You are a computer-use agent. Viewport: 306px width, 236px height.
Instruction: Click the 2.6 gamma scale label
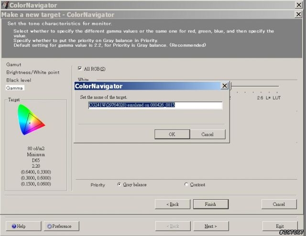[x=260, y=98]
